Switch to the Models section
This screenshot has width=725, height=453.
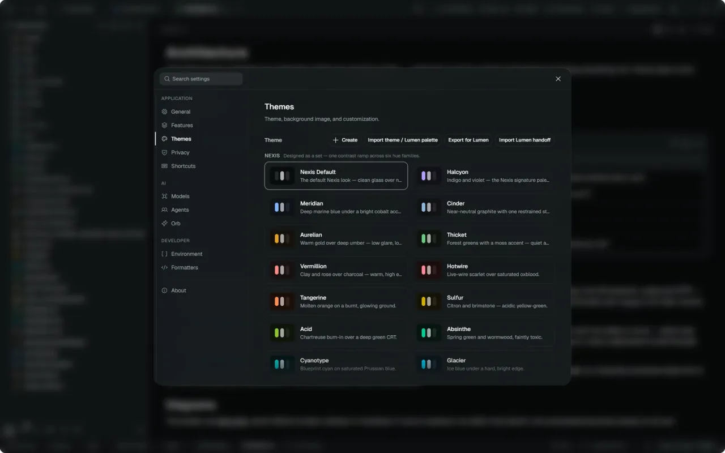click(201, 196)
